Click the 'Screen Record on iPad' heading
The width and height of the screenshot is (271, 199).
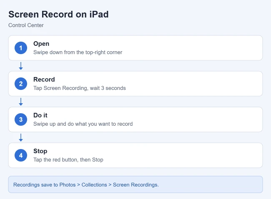point(58,14)
